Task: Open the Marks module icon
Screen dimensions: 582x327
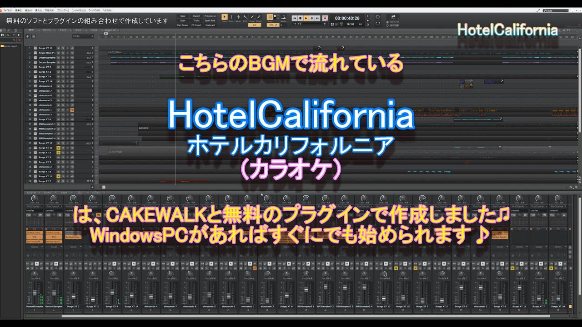Action: pyautogui.click(x=284, y=17)
